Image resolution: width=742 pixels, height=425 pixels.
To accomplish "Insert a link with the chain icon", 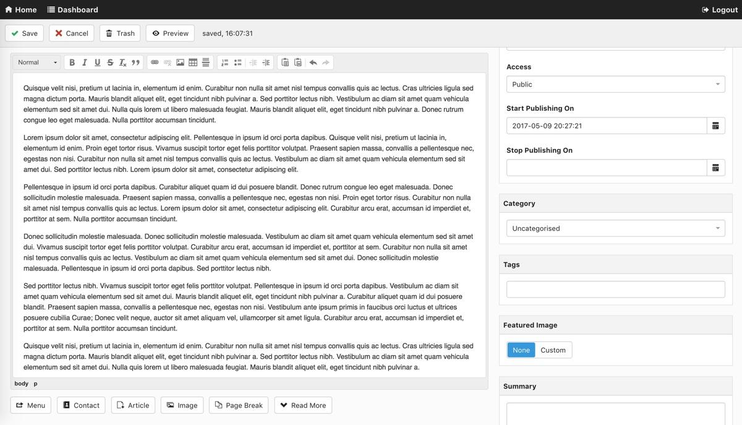I will click(155, 62).
